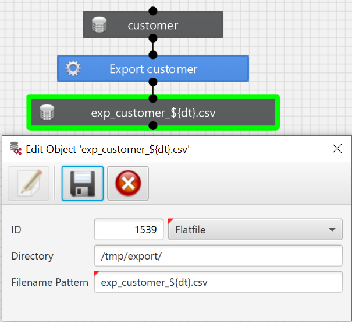This screenshot has height=322, width=352.
Task: Click the ID field containing 1539
Action: (129, 230)
